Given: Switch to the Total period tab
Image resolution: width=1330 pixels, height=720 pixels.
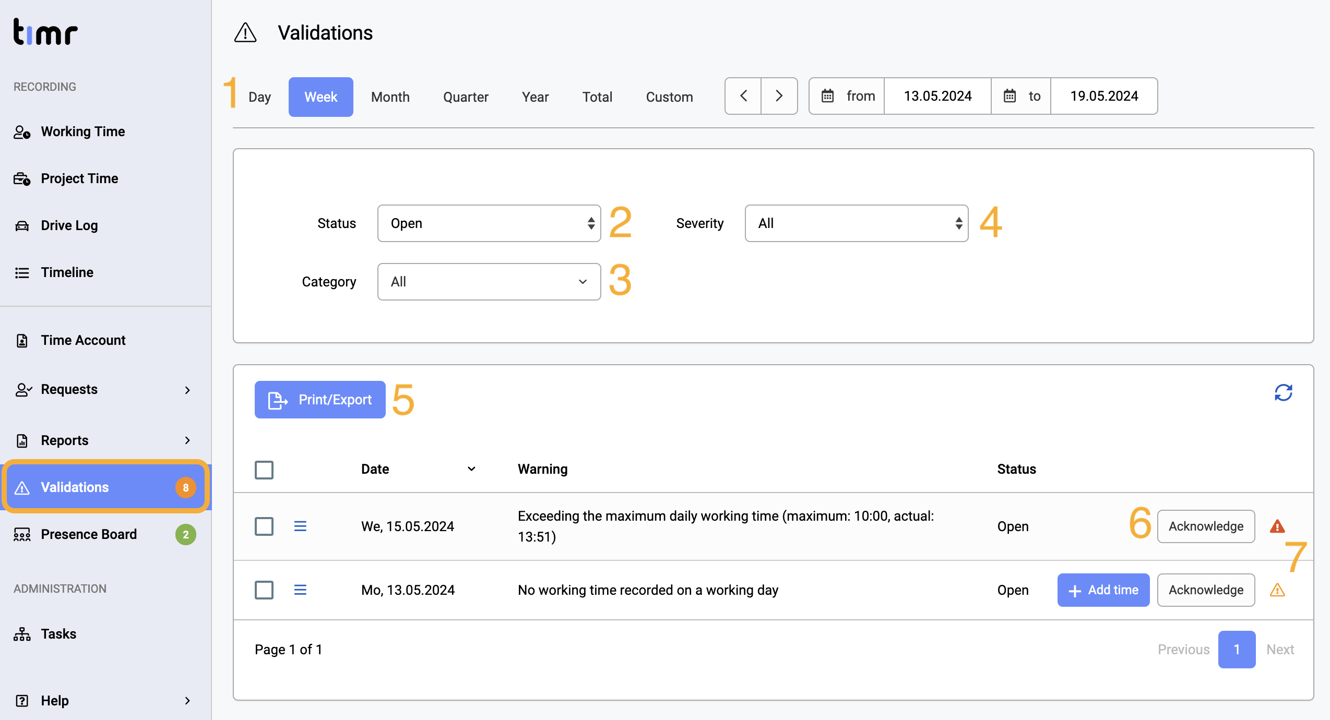Looking at the screenshot, I should click(597, 97).
